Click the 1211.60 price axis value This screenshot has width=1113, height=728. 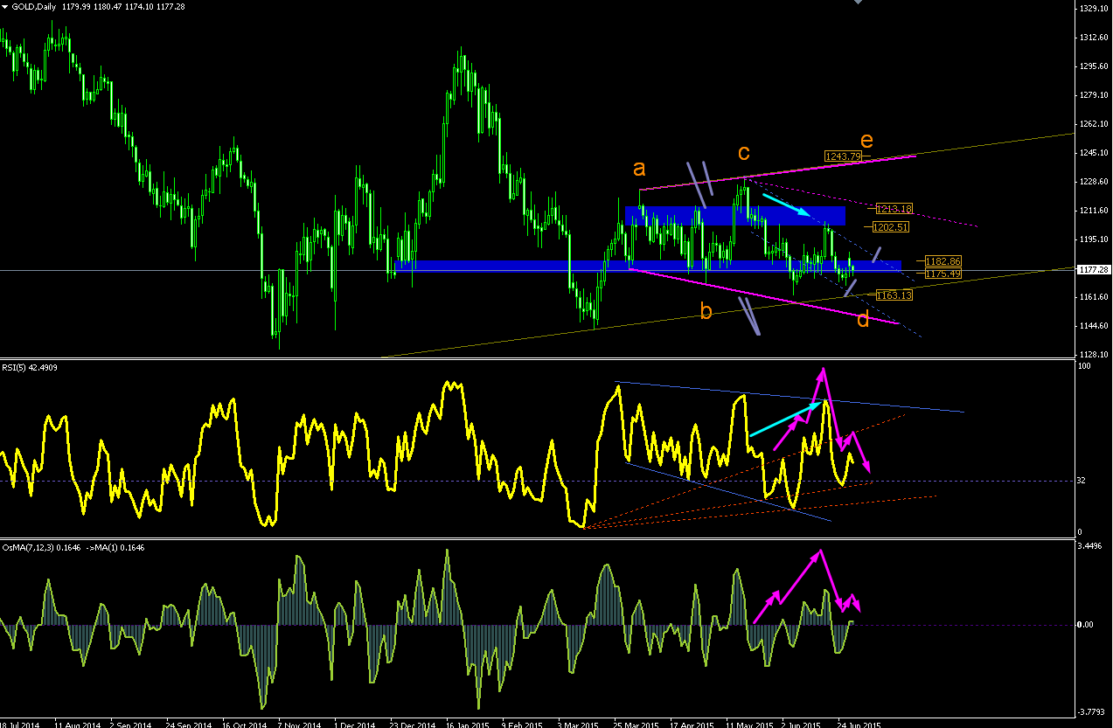tap(1096, 211)
